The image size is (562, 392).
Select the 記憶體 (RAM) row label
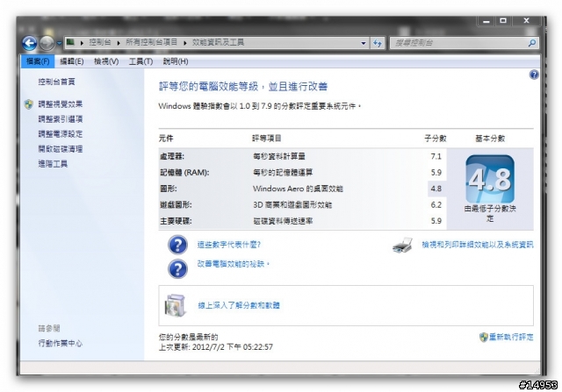[184, 173]
